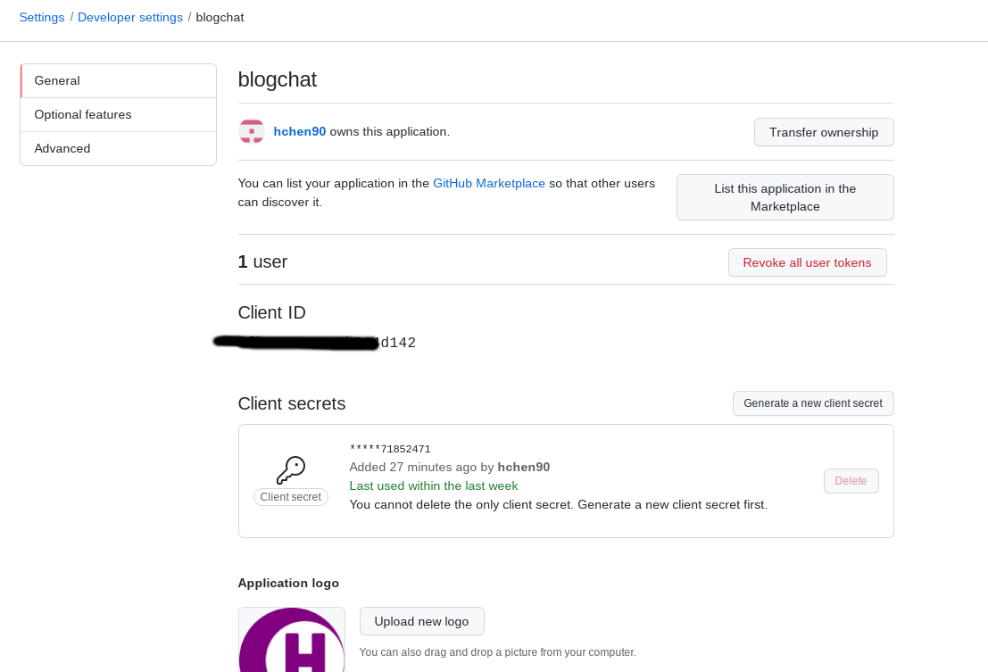Click the Upload new logo button
This screenshot has height=672, width=988.
coord(421,621)
